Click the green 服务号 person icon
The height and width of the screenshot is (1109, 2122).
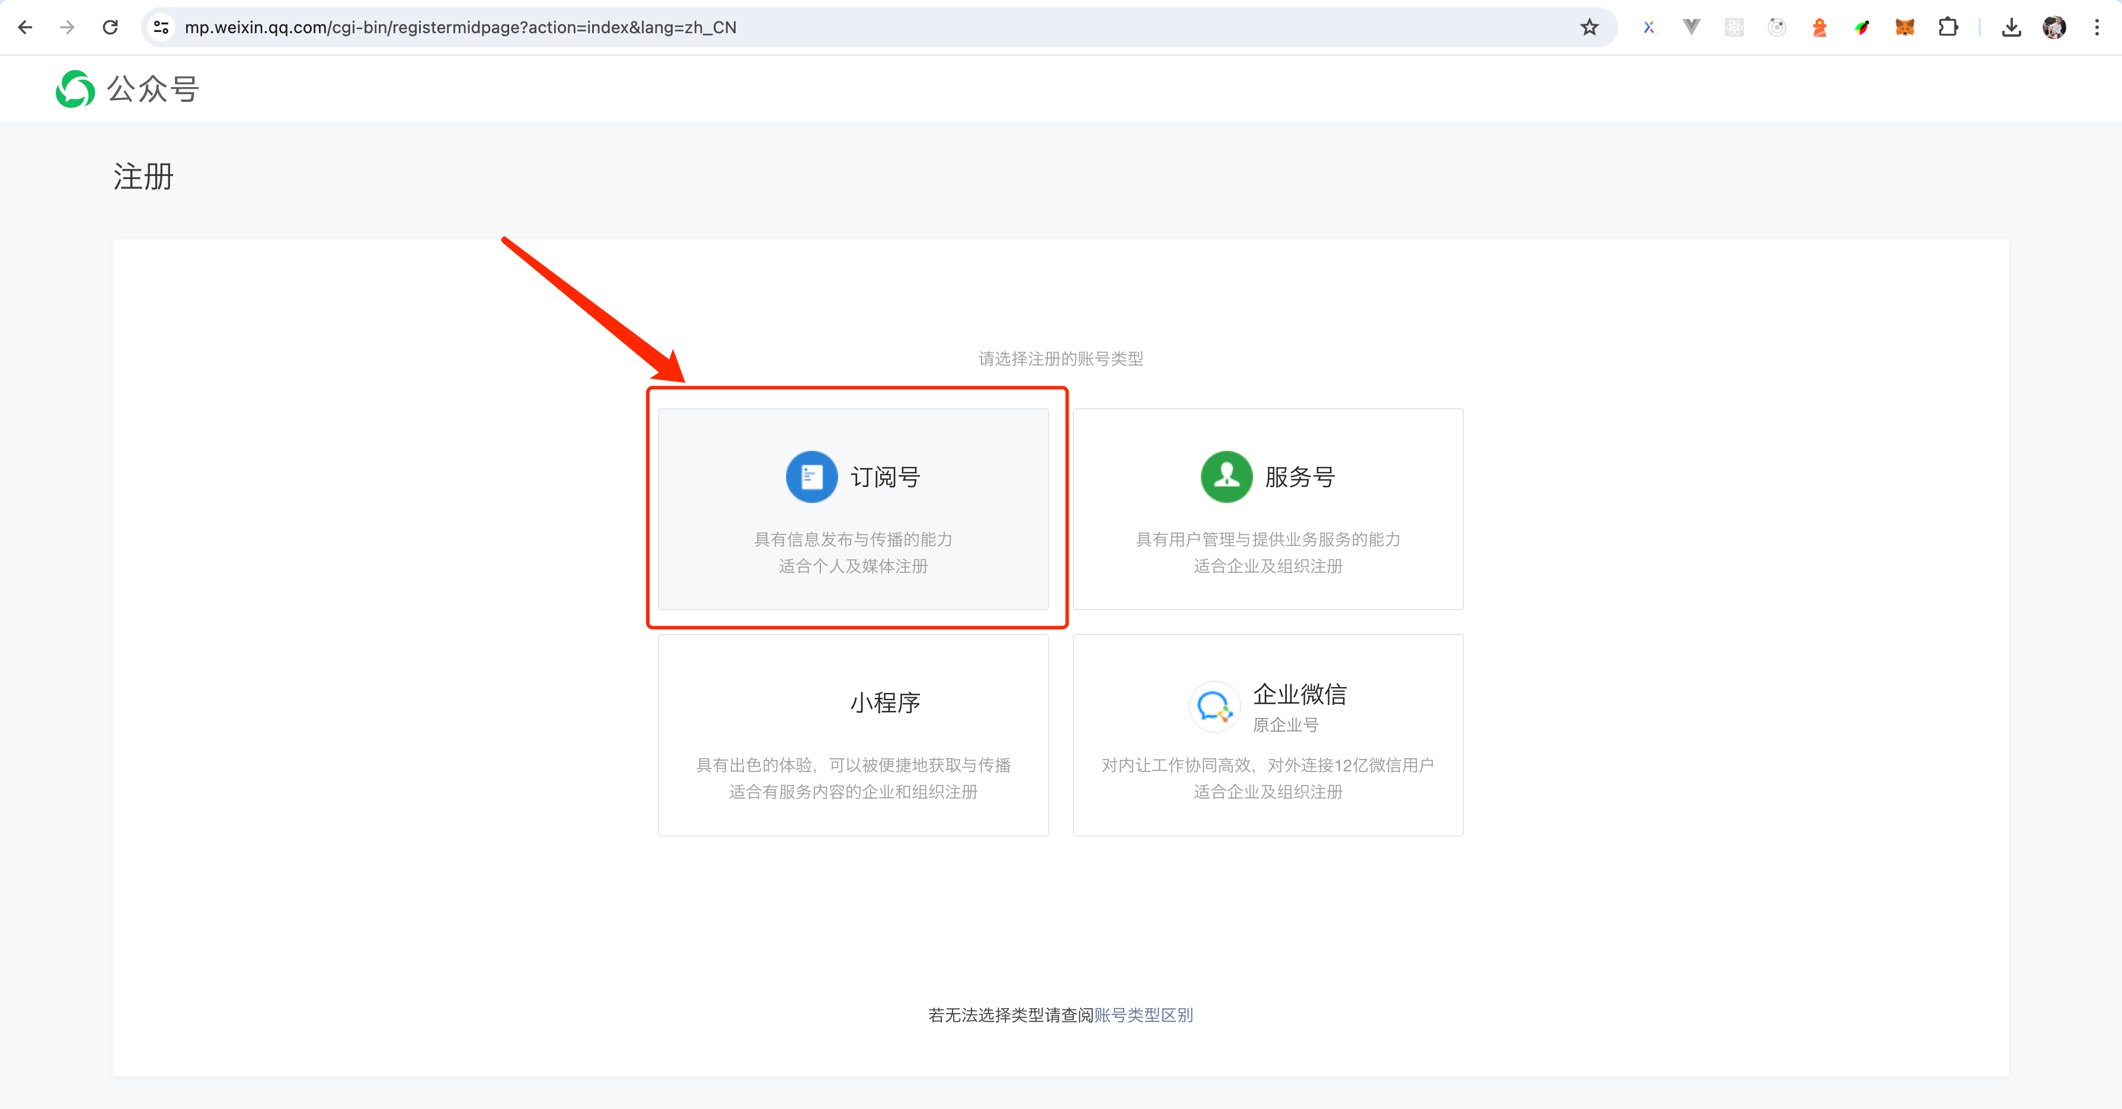point(1226,477)
